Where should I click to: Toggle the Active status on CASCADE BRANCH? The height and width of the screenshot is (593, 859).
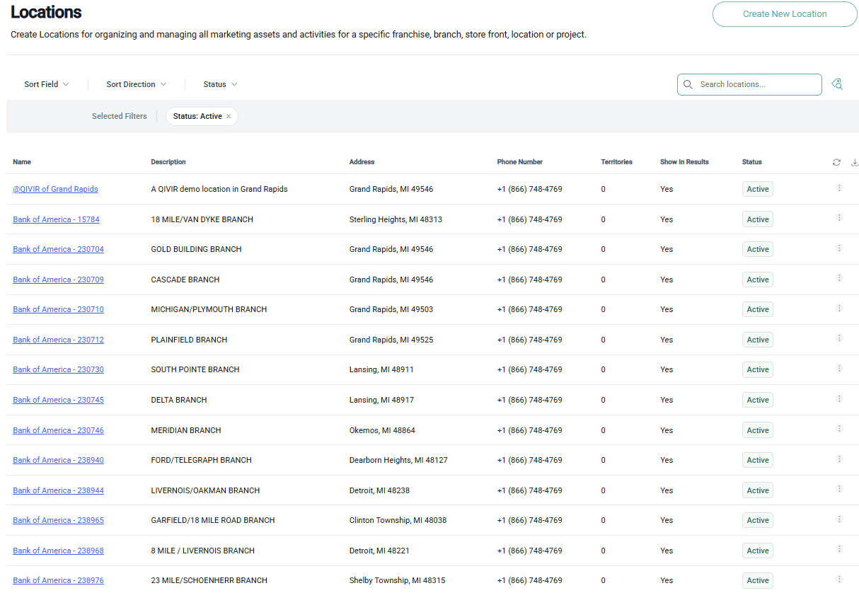click(x=757, y=279)
